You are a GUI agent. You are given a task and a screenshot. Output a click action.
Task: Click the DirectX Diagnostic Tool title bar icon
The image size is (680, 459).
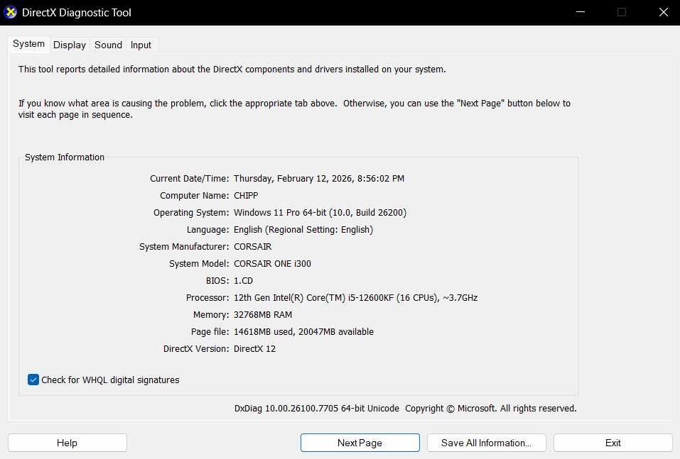[10, 12]
